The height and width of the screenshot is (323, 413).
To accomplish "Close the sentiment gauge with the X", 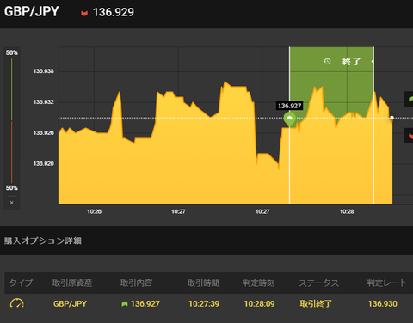I will point(12,203).
